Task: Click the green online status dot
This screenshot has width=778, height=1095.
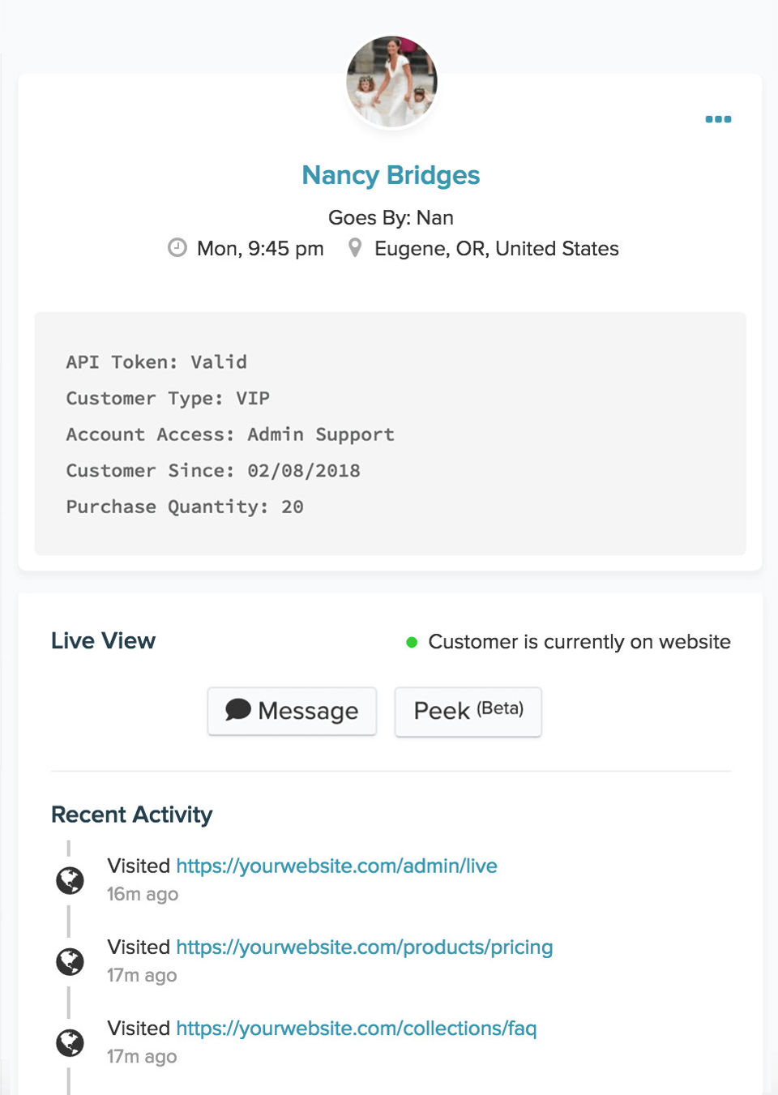Action: 412,642
